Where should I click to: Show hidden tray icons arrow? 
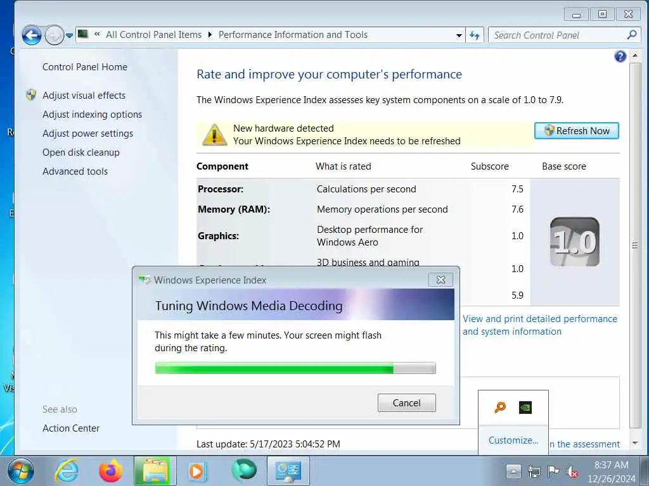[513, 471]
